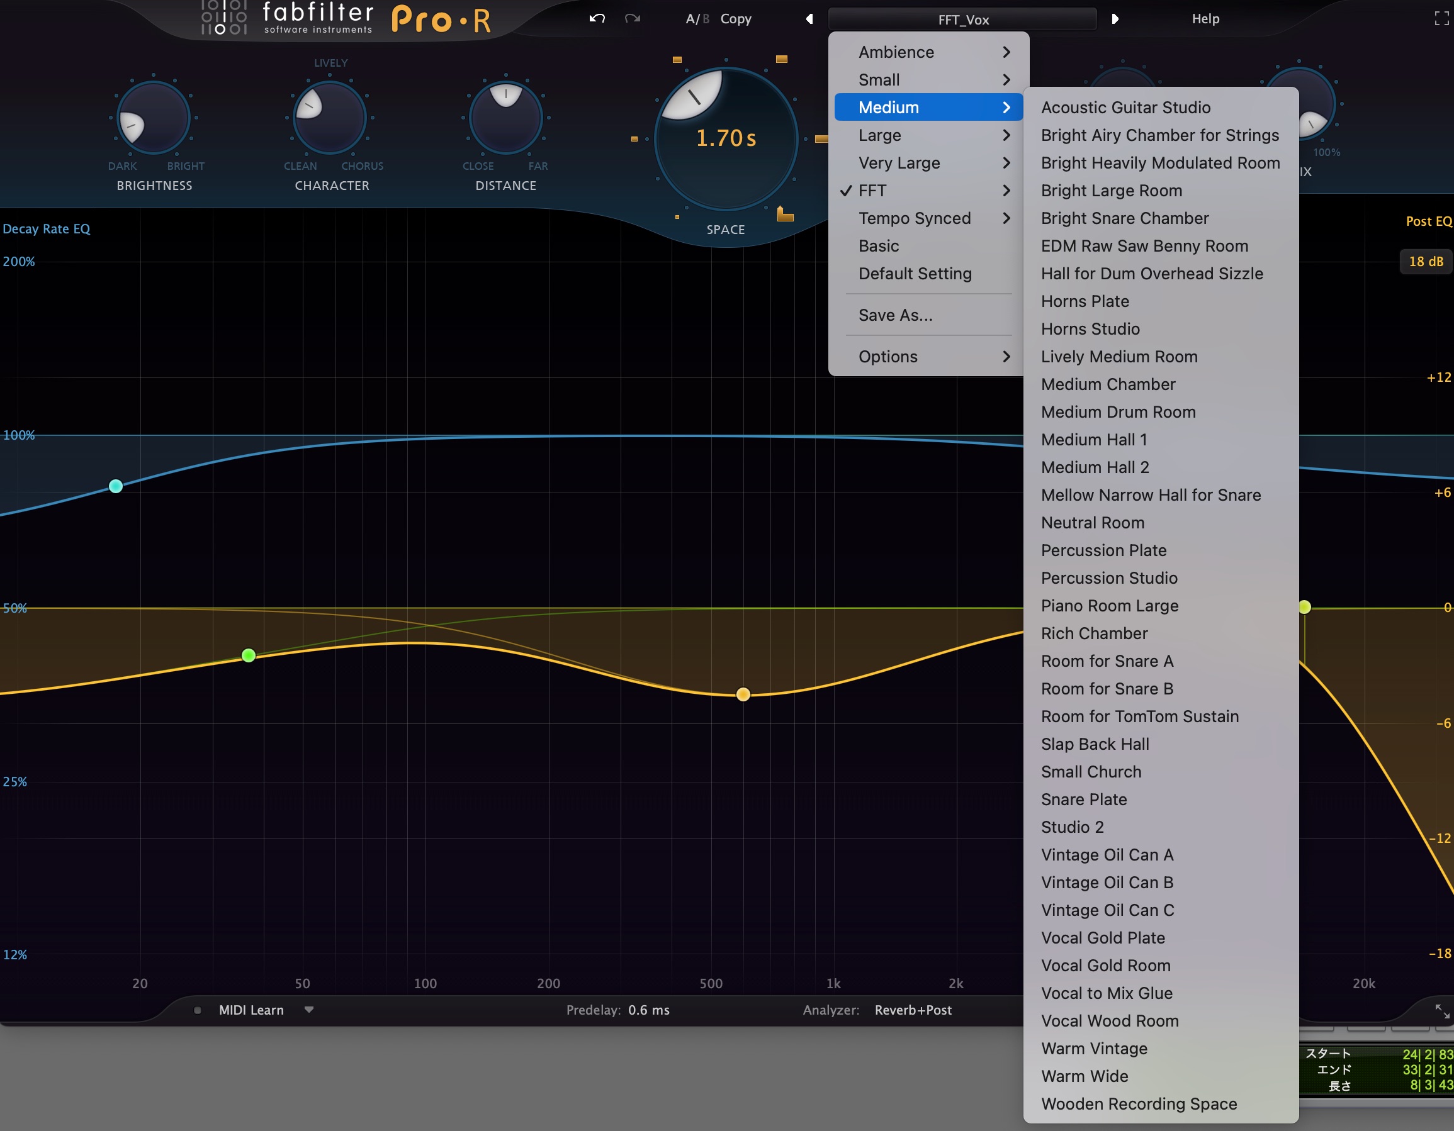The height and width of the screenshot is (1131, 1454).
Task: Load the Lively Medium Room preset
Action: tap(1161, 357)
